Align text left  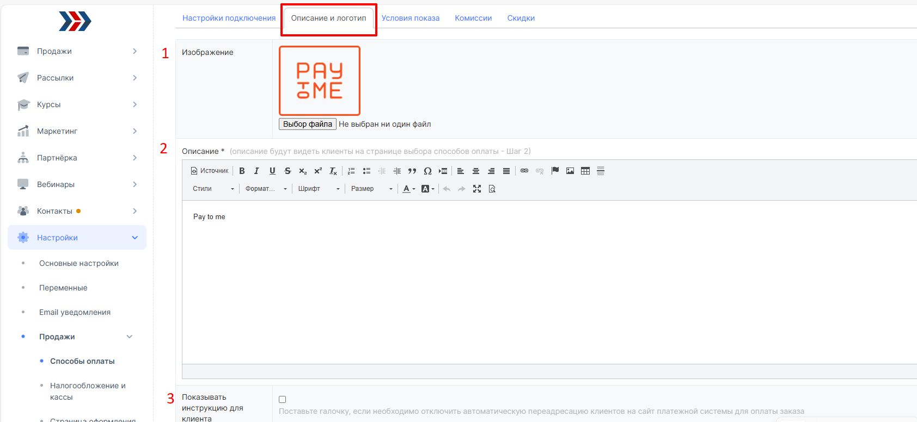pos(461,171)
